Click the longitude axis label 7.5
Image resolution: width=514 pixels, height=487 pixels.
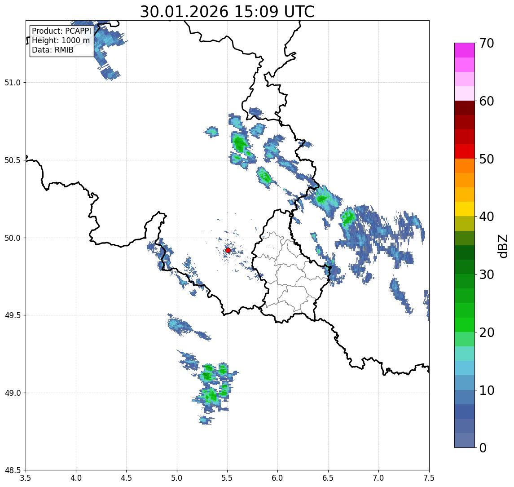click(x=429, y=478)
